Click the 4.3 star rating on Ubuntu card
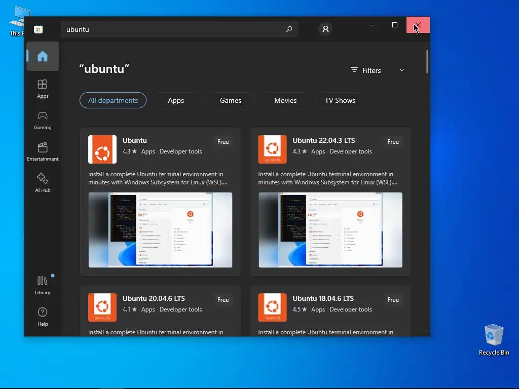The image size is (519, 389). click(x=129, y=151)
